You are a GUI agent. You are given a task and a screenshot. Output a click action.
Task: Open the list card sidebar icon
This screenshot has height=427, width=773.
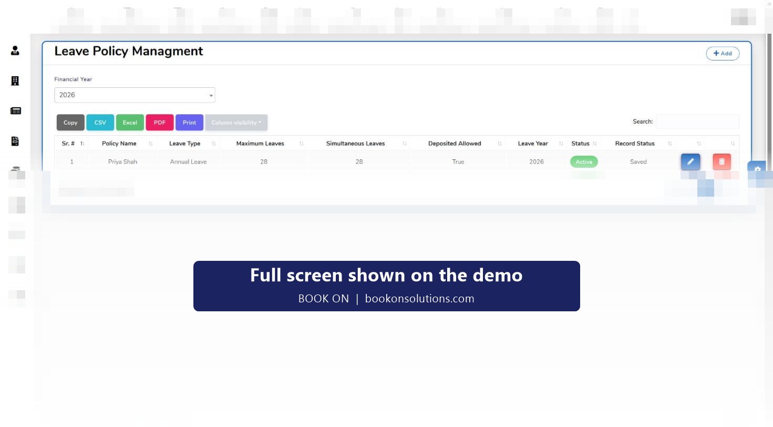click(16, 111)
